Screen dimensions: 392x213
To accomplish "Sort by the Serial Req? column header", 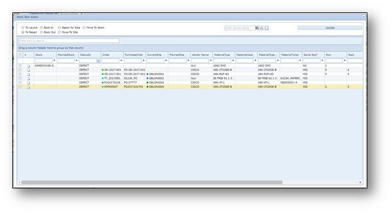I will [x=313, y=55].
